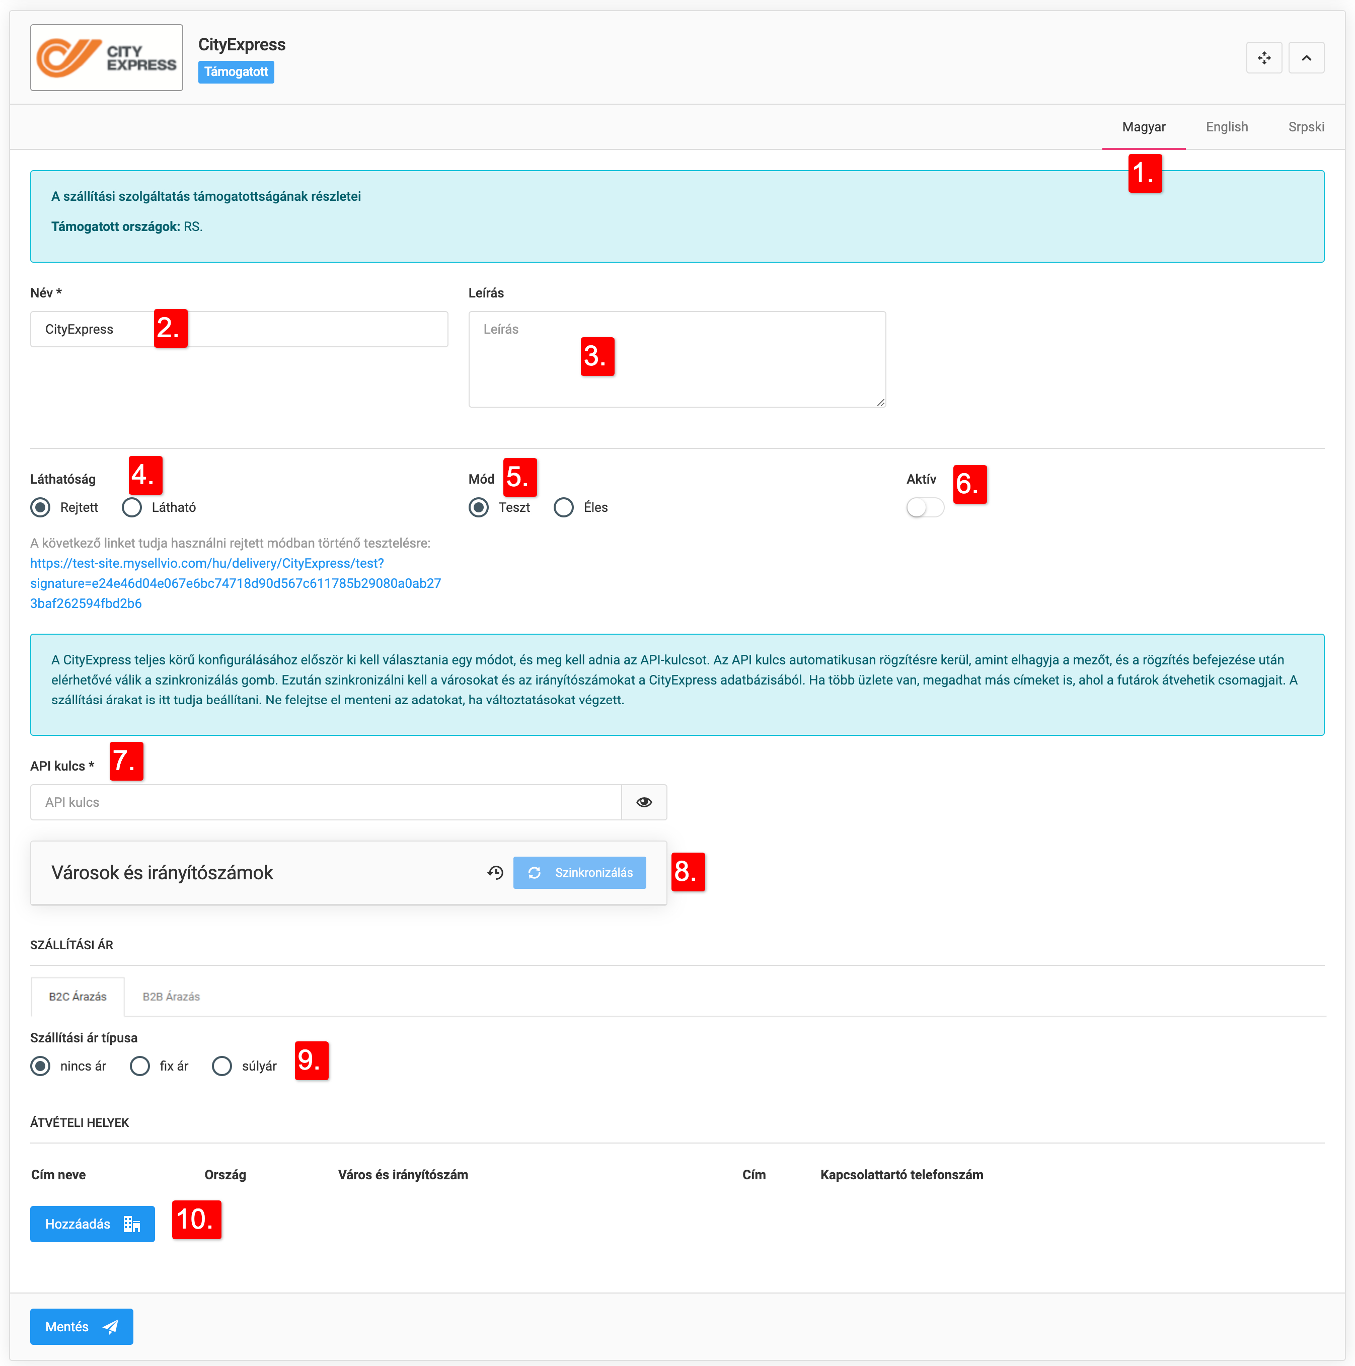The width and height of the screenshot is (1355, 1366).
Task: Show API key with eye icon
Action: click(644, 802)
